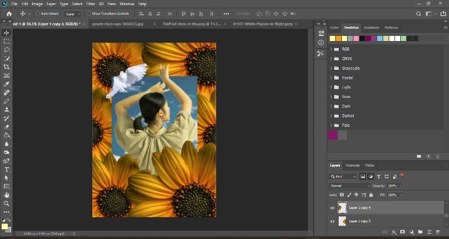Create a new layer group folder
Viewport: 449px width, 239px height.
point(420,232)
